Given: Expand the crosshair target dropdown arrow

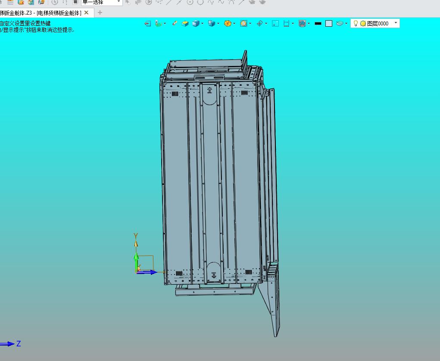Looking at the screenshot, I should [x=266, y=24].
